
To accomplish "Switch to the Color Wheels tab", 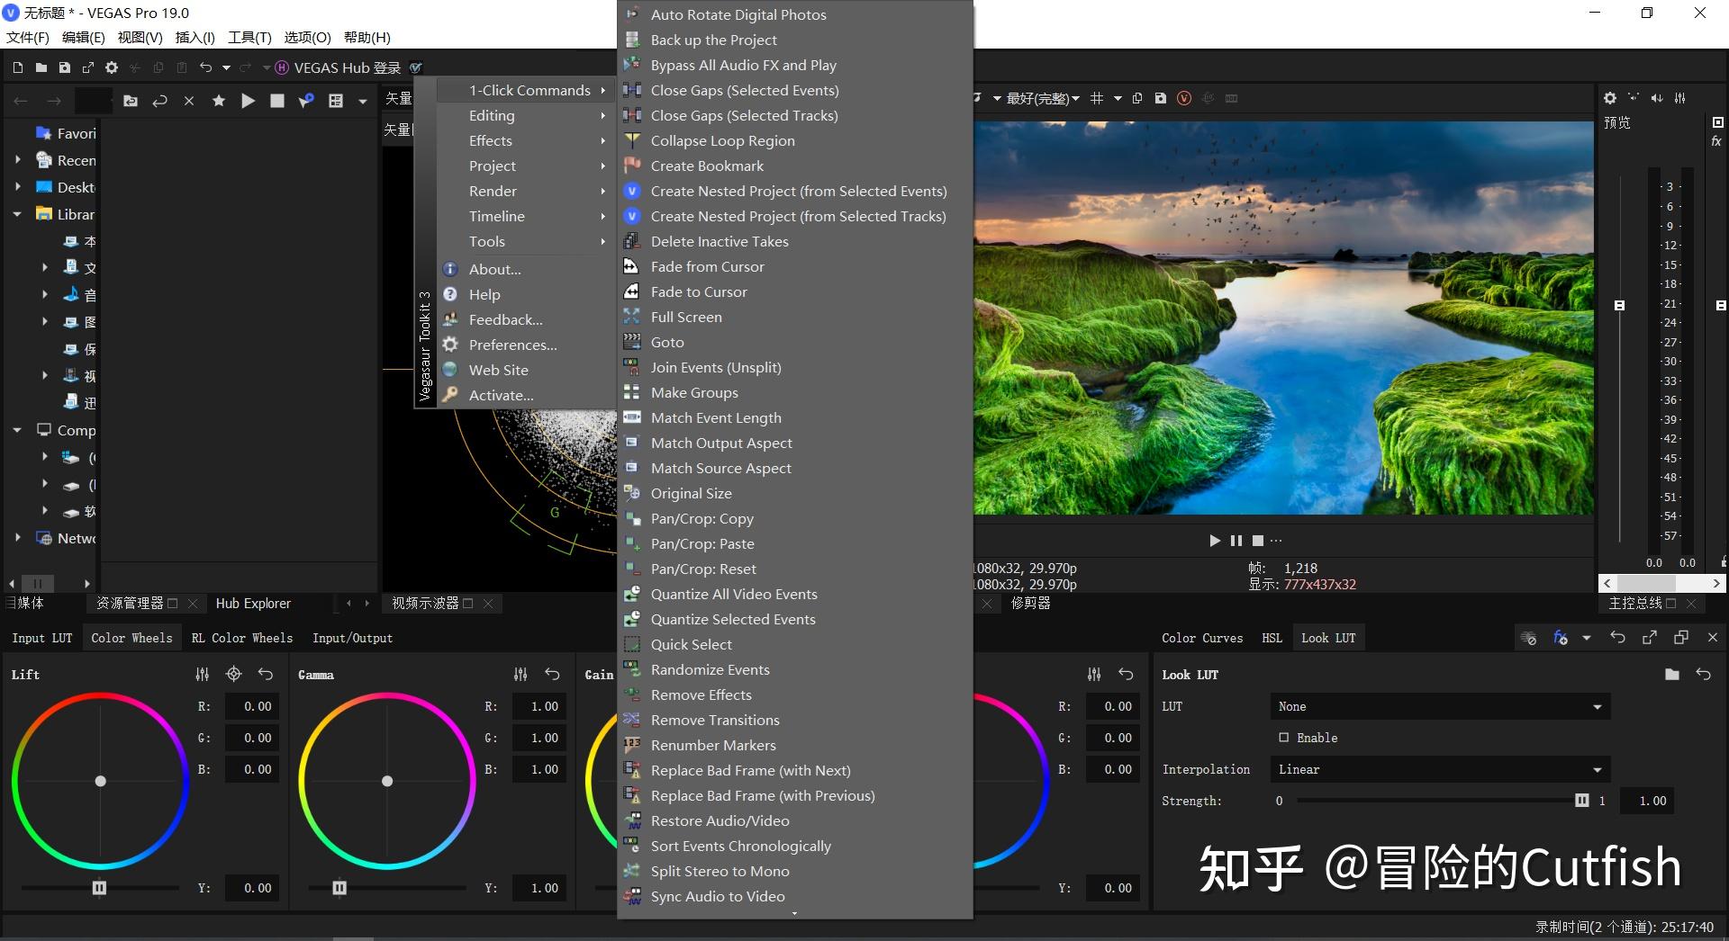I will coord(131,638).
